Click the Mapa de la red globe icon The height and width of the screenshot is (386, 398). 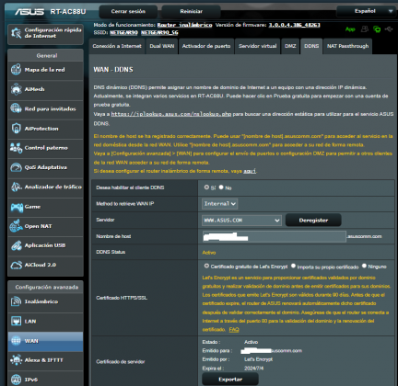click(x=16, y=70)
